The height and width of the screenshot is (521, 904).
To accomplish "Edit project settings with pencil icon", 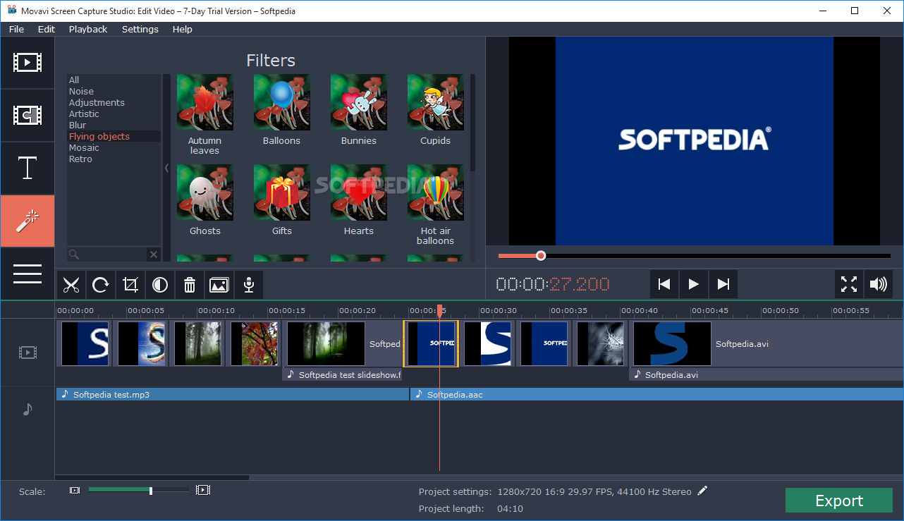I will point(702,491).
